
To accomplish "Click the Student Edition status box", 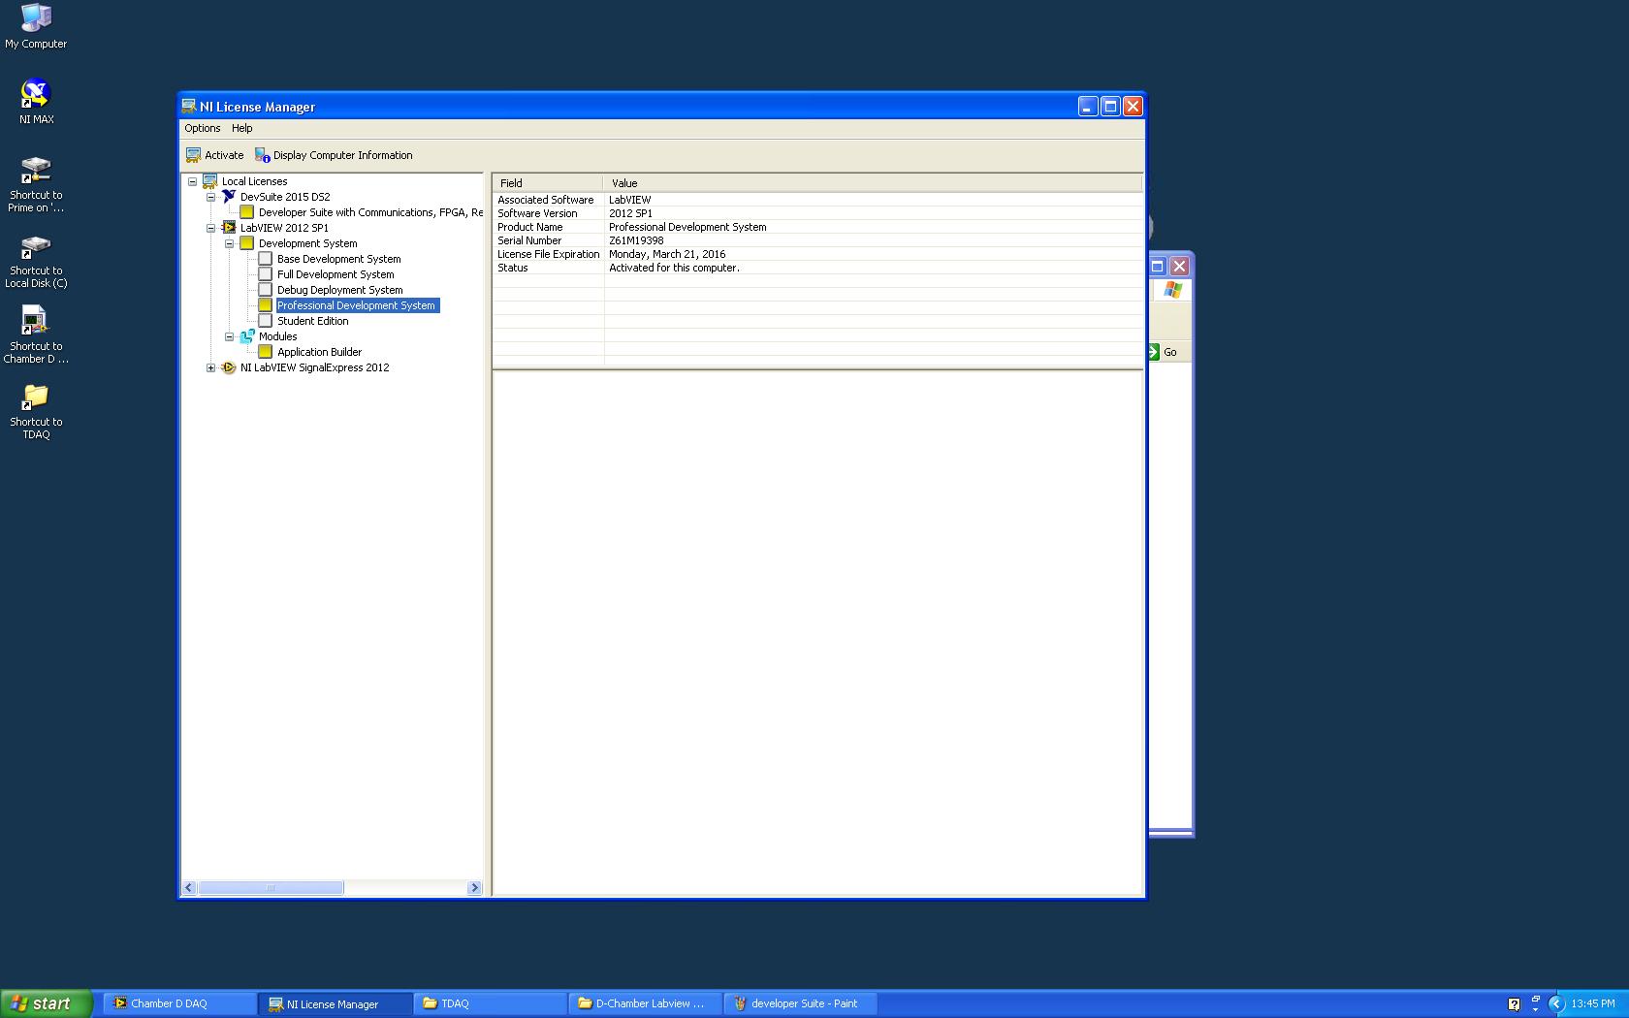I will point(266,321).
